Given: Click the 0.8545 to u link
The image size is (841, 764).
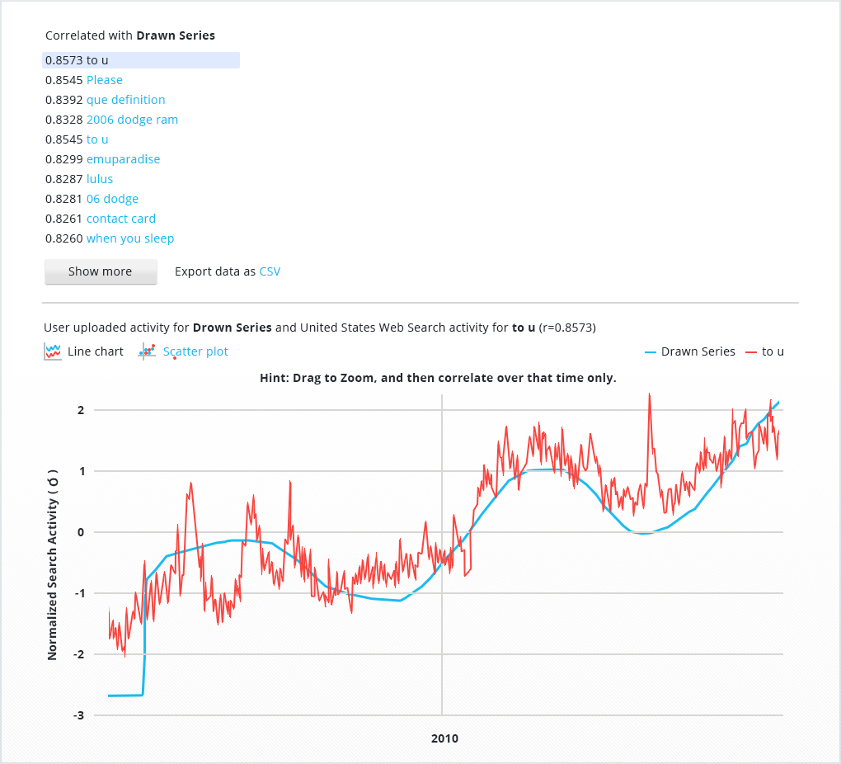Looking at the screenshot, I should tap(97, 139).
